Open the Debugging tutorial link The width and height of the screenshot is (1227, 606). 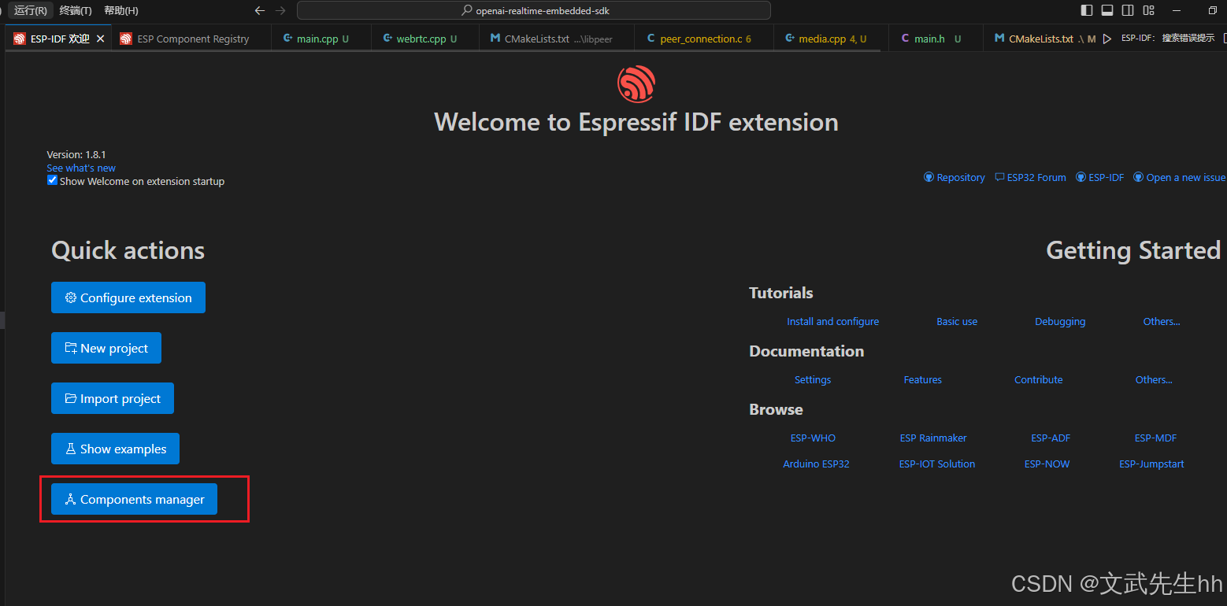click(x=1060, y=321)
